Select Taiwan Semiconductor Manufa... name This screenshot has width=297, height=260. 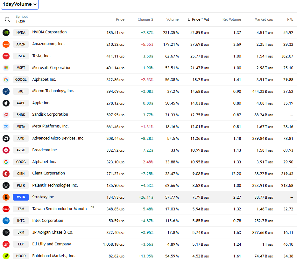pos(61,209)
